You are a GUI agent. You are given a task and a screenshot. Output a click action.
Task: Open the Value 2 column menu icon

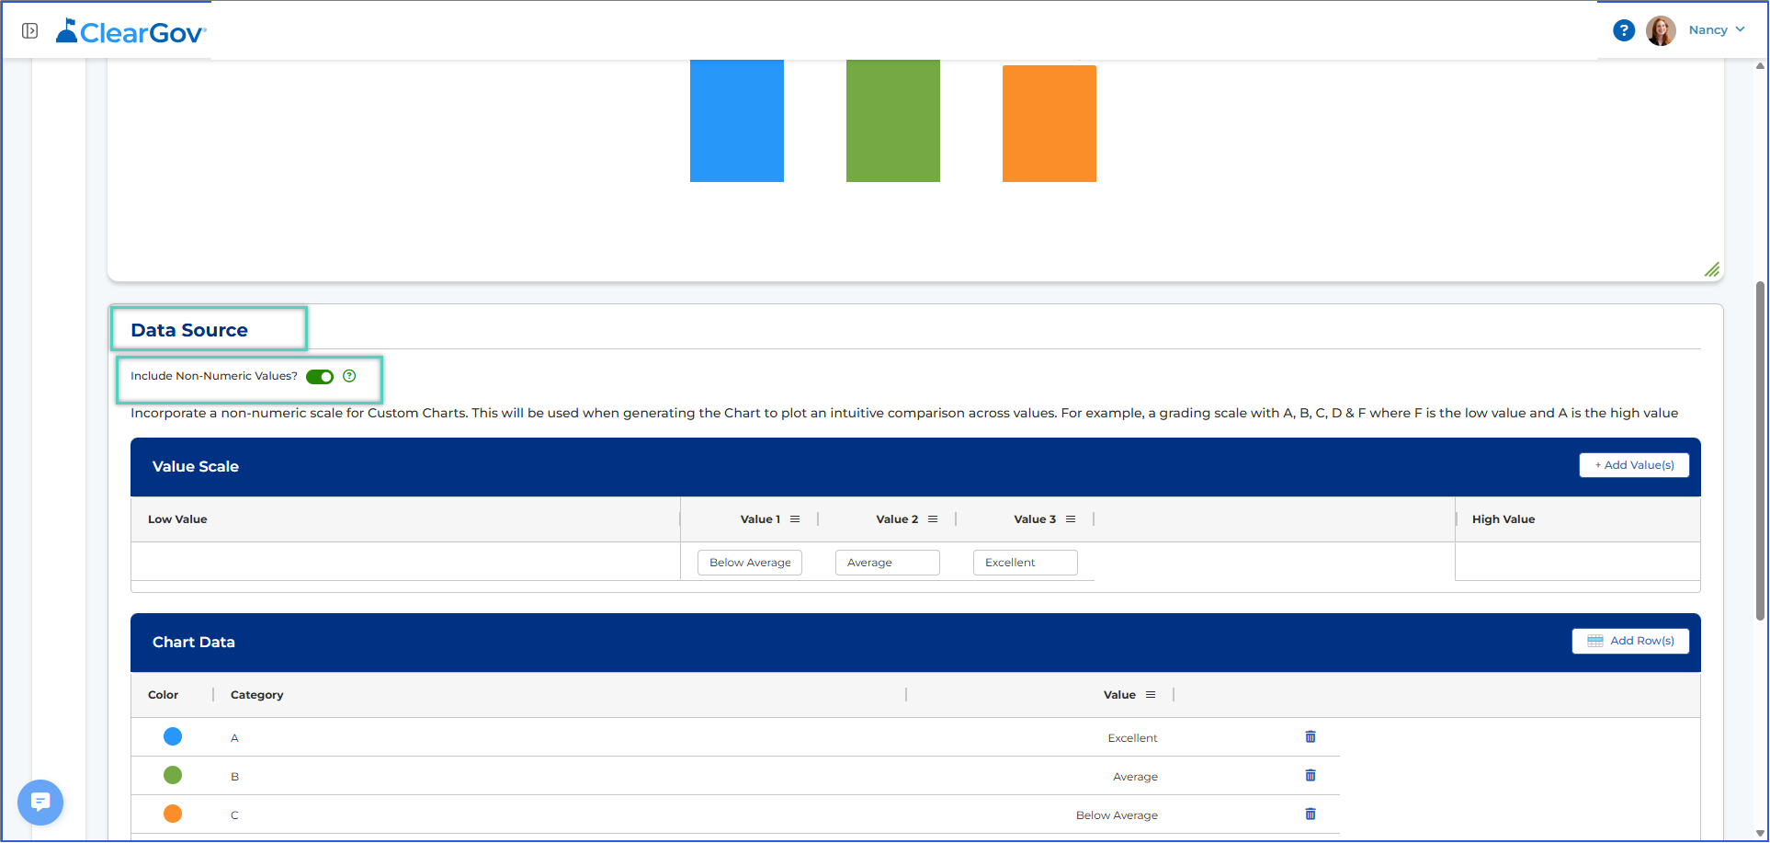pyautogui.click(x=933, y=519)
